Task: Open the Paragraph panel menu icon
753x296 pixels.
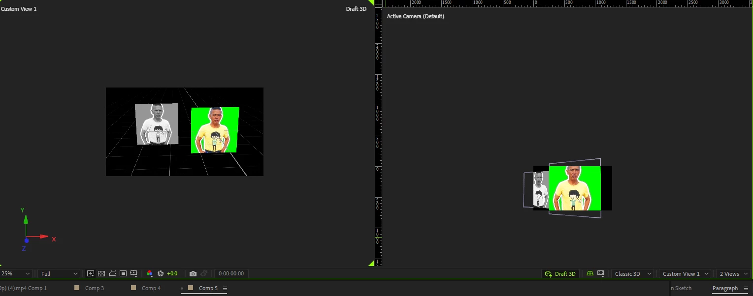Action: (745, 288)
